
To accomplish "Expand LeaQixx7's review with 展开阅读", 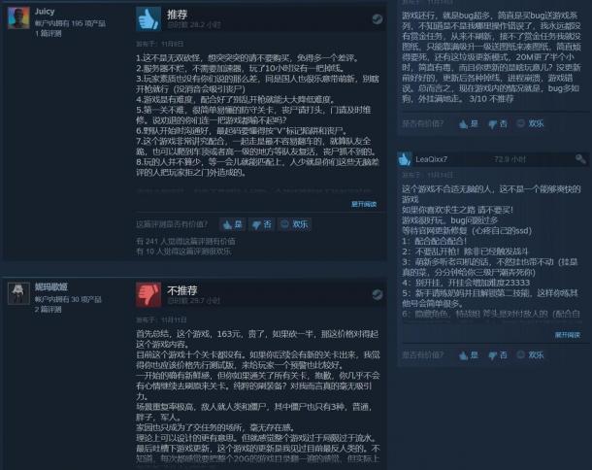I will click(567, 335).
